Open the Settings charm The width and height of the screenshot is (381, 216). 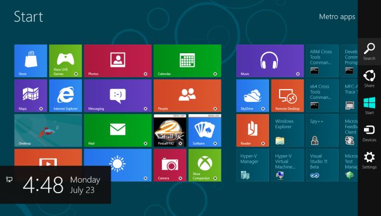369,160
